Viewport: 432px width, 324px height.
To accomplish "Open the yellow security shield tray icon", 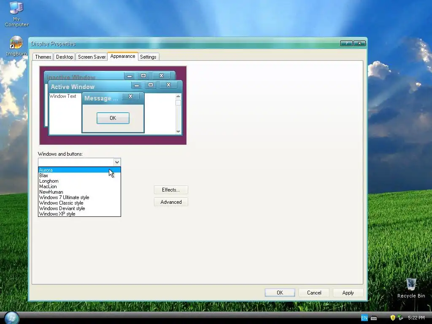I will click(x=393, y=318).
